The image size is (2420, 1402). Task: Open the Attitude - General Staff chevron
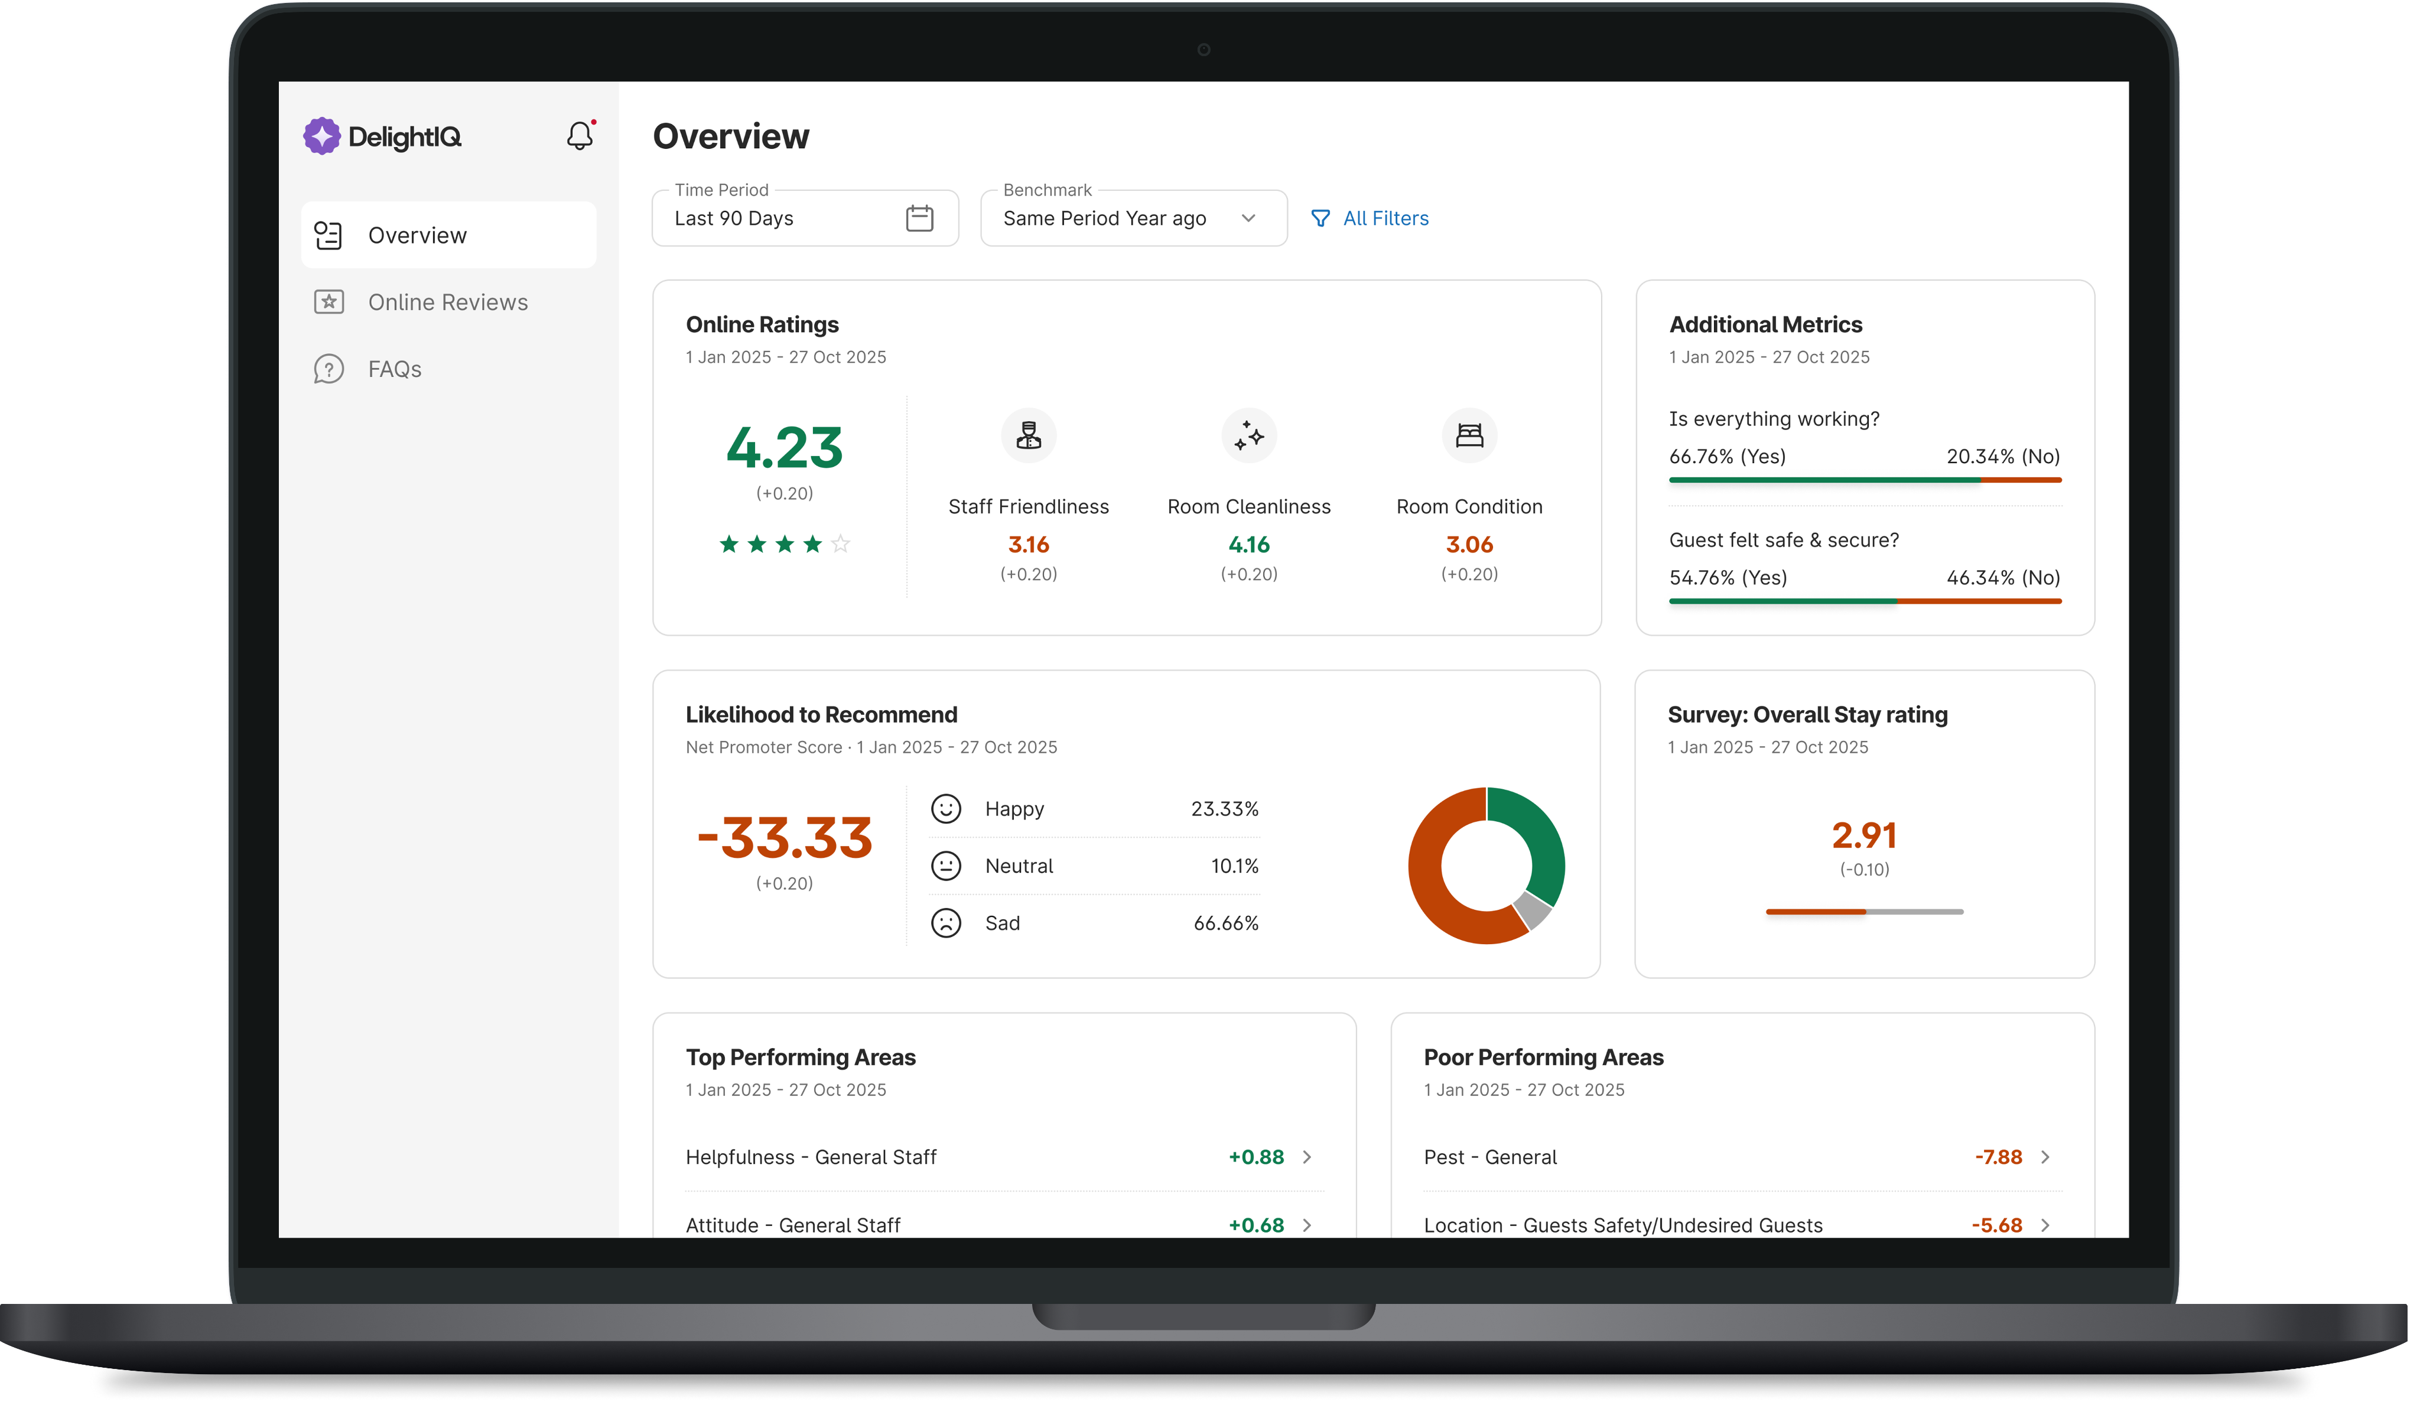pyautogui.click(x=1307, y=1224)
